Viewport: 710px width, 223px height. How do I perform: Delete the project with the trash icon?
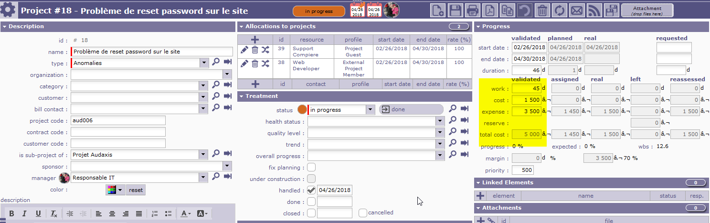tap(542, 10)
